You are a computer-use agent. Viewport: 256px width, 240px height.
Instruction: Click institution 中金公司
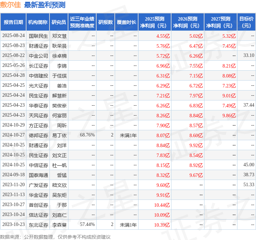(38, 56)
